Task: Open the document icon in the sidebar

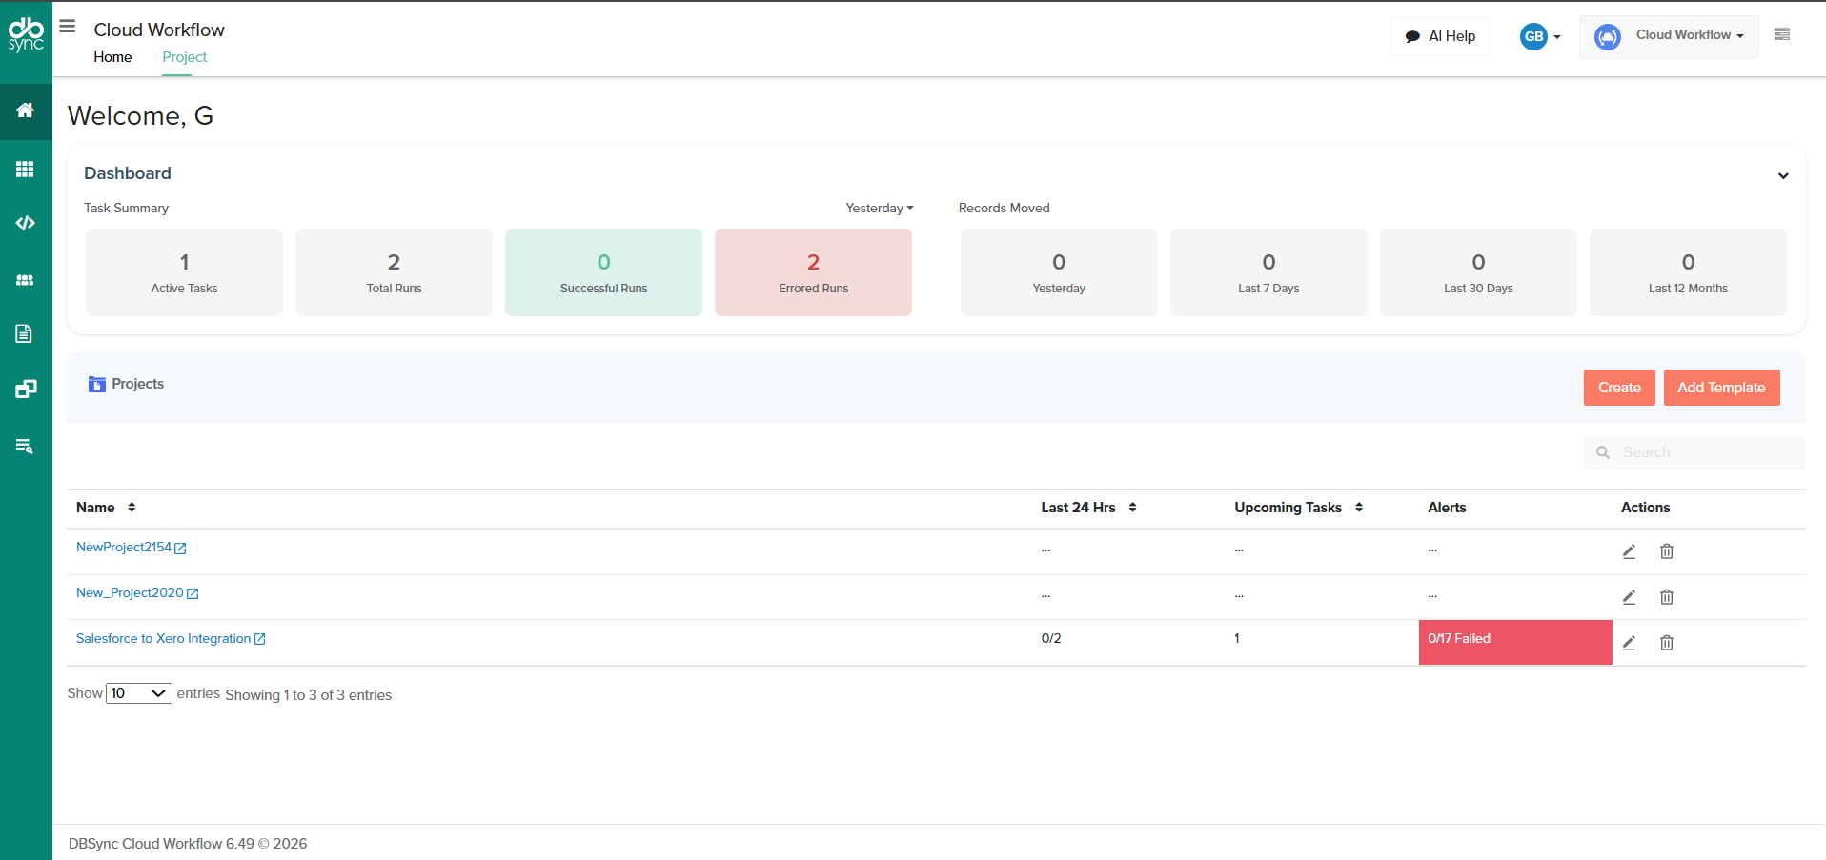Action: pos(25,333)
